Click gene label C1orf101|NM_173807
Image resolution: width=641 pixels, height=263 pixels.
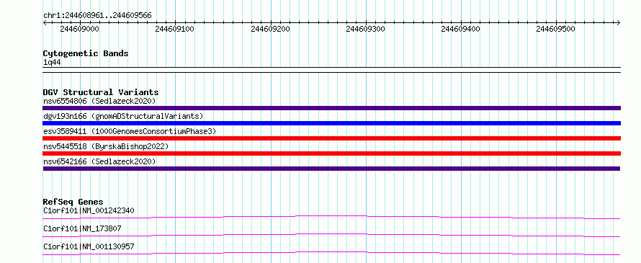click(x=82, y=228)
